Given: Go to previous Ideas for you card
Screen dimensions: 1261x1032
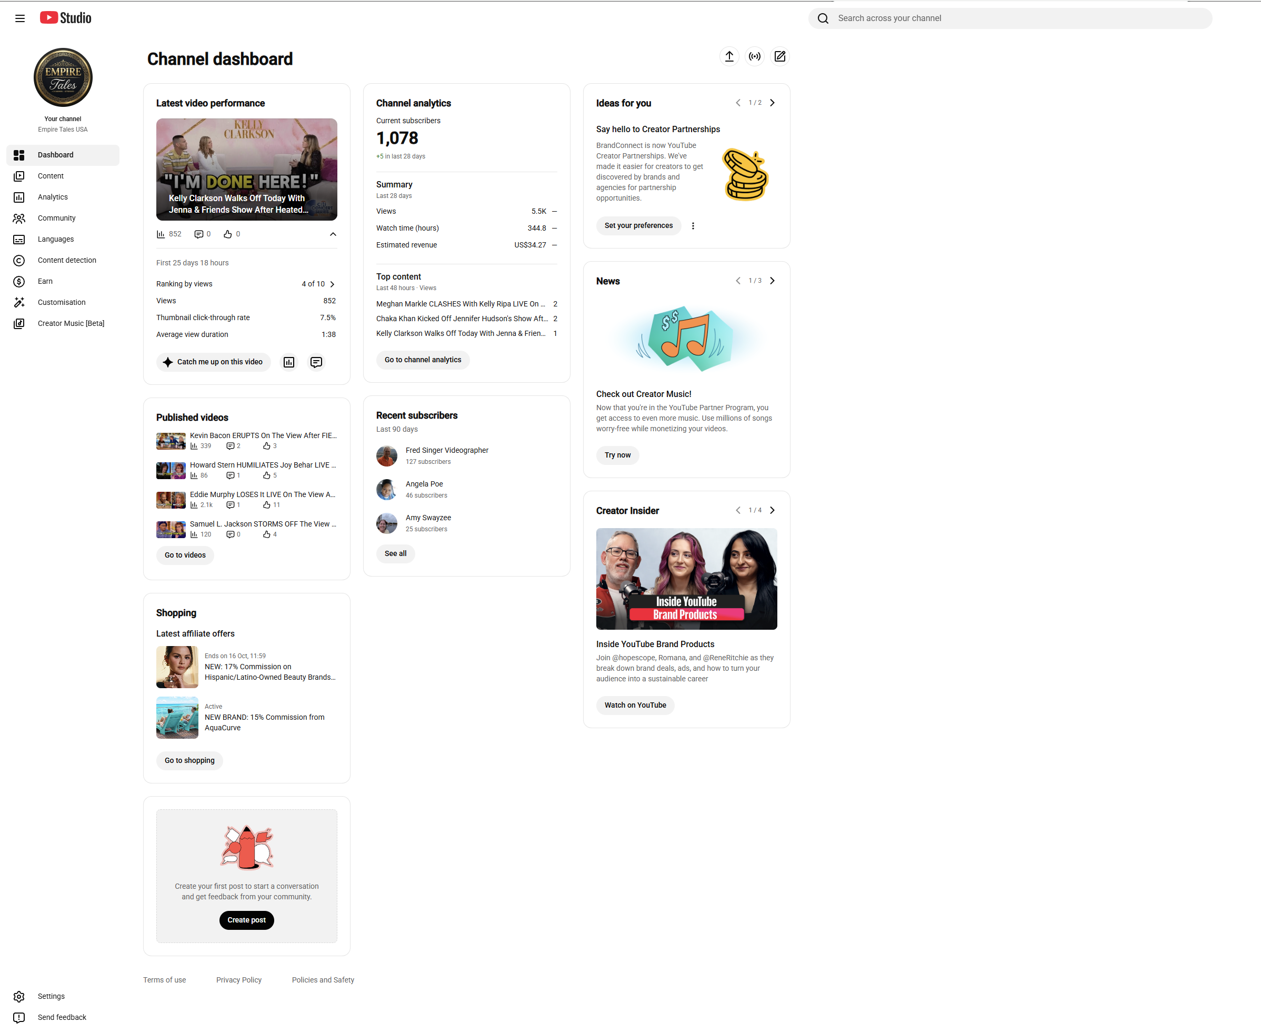Looking at the screenshot, I should point(738,103).
